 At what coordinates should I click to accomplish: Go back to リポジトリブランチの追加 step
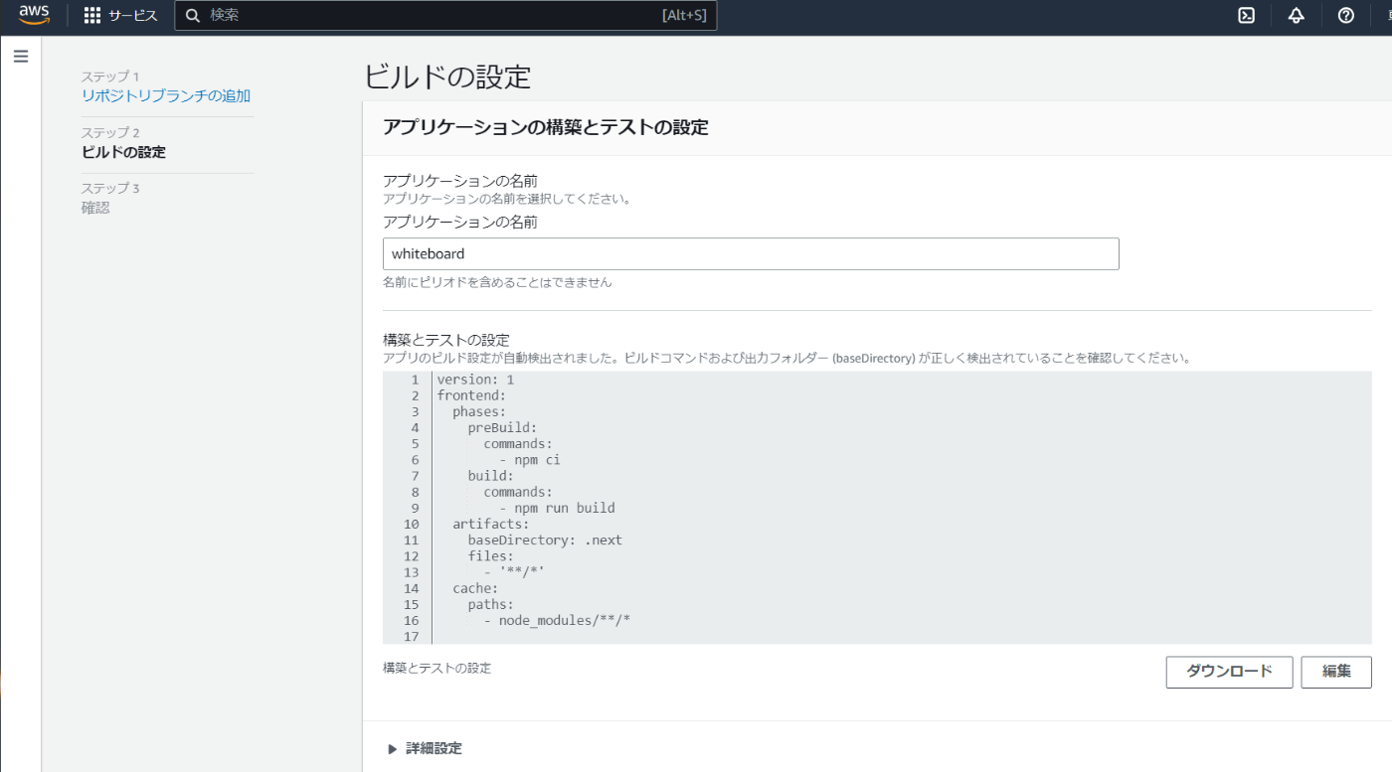pos(166,96)
